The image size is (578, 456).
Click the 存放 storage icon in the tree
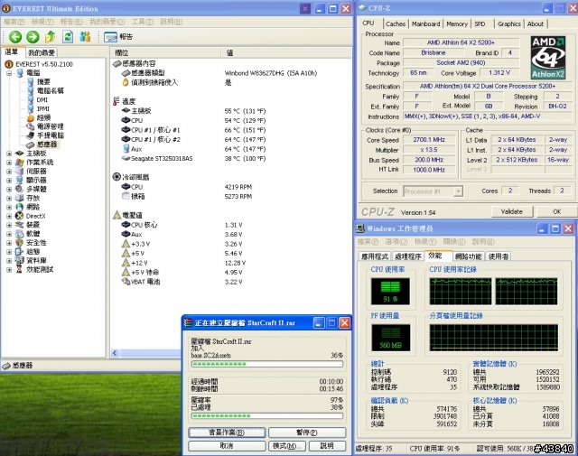pos(20,198)
